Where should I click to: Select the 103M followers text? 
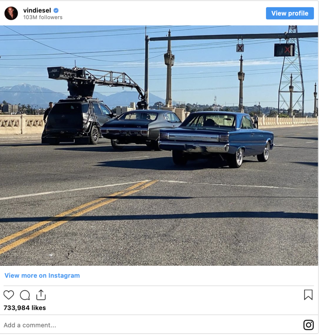point(43,17)
